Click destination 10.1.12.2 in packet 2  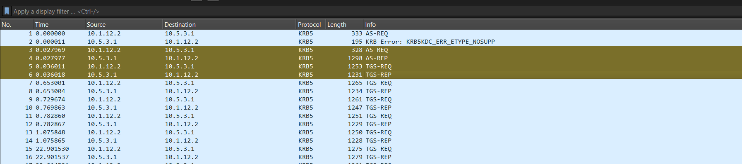181,42
